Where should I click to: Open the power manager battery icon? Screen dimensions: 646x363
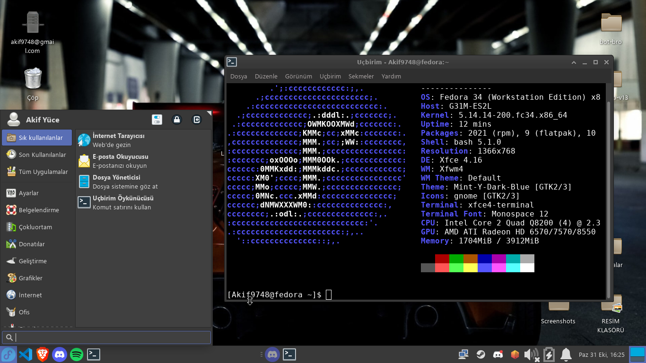(549, 354)
